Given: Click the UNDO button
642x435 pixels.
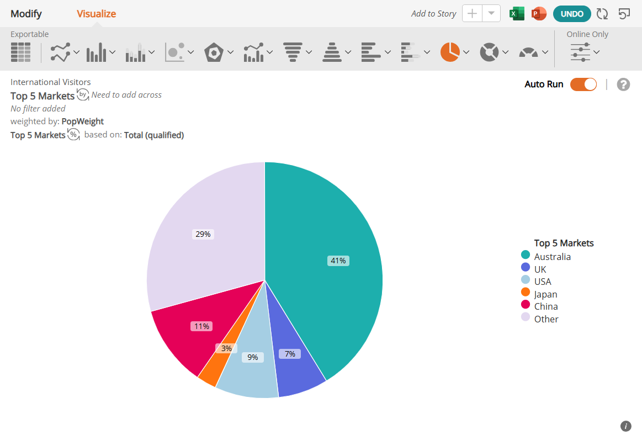Looking at the screenshot, I should 572,13.
